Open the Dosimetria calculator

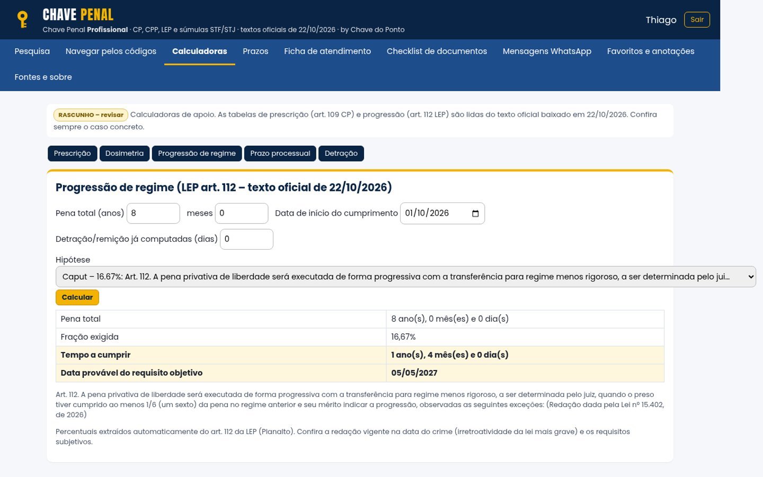pos(125,153)
